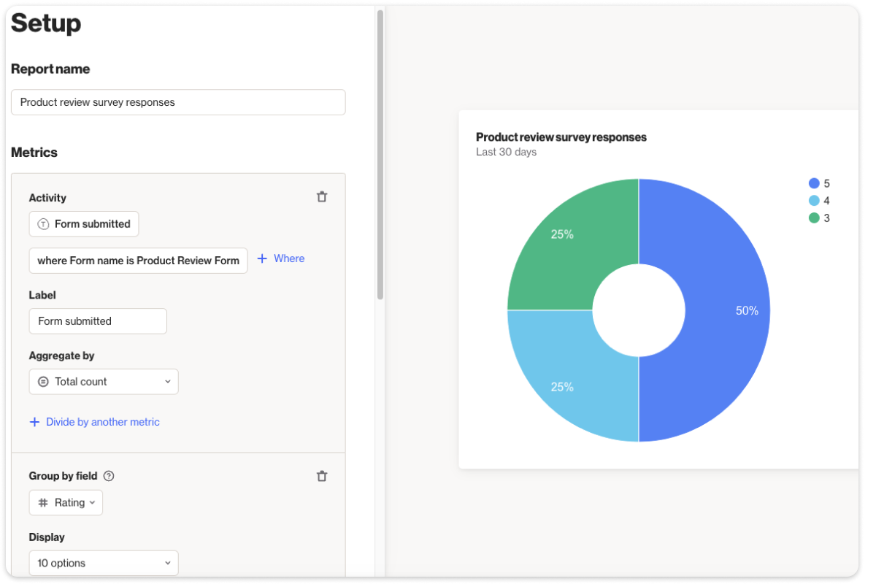876x584 pixels.
Task: Open help tooltip next to Group by field
Action: pyautogui.click(x=109, y=476)
